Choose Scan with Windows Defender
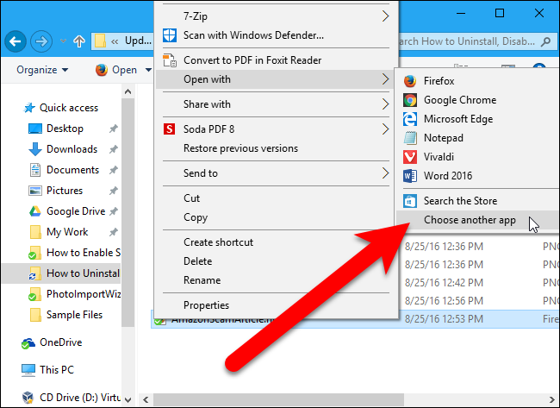The width and height of the screenshot is (560, 408). (276, 35)
